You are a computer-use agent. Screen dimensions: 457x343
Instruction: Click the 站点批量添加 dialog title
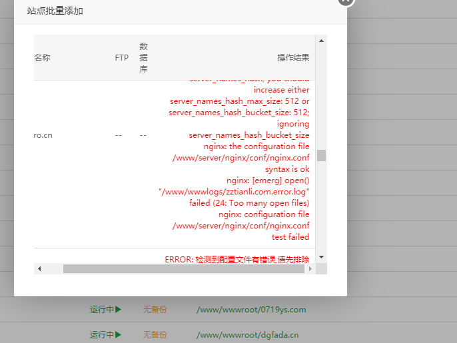[x=55, y=11]
